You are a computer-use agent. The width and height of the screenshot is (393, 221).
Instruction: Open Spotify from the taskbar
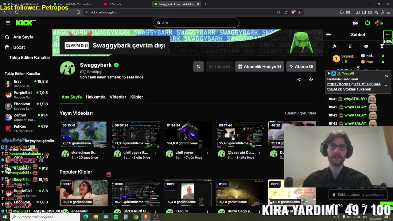116,217
